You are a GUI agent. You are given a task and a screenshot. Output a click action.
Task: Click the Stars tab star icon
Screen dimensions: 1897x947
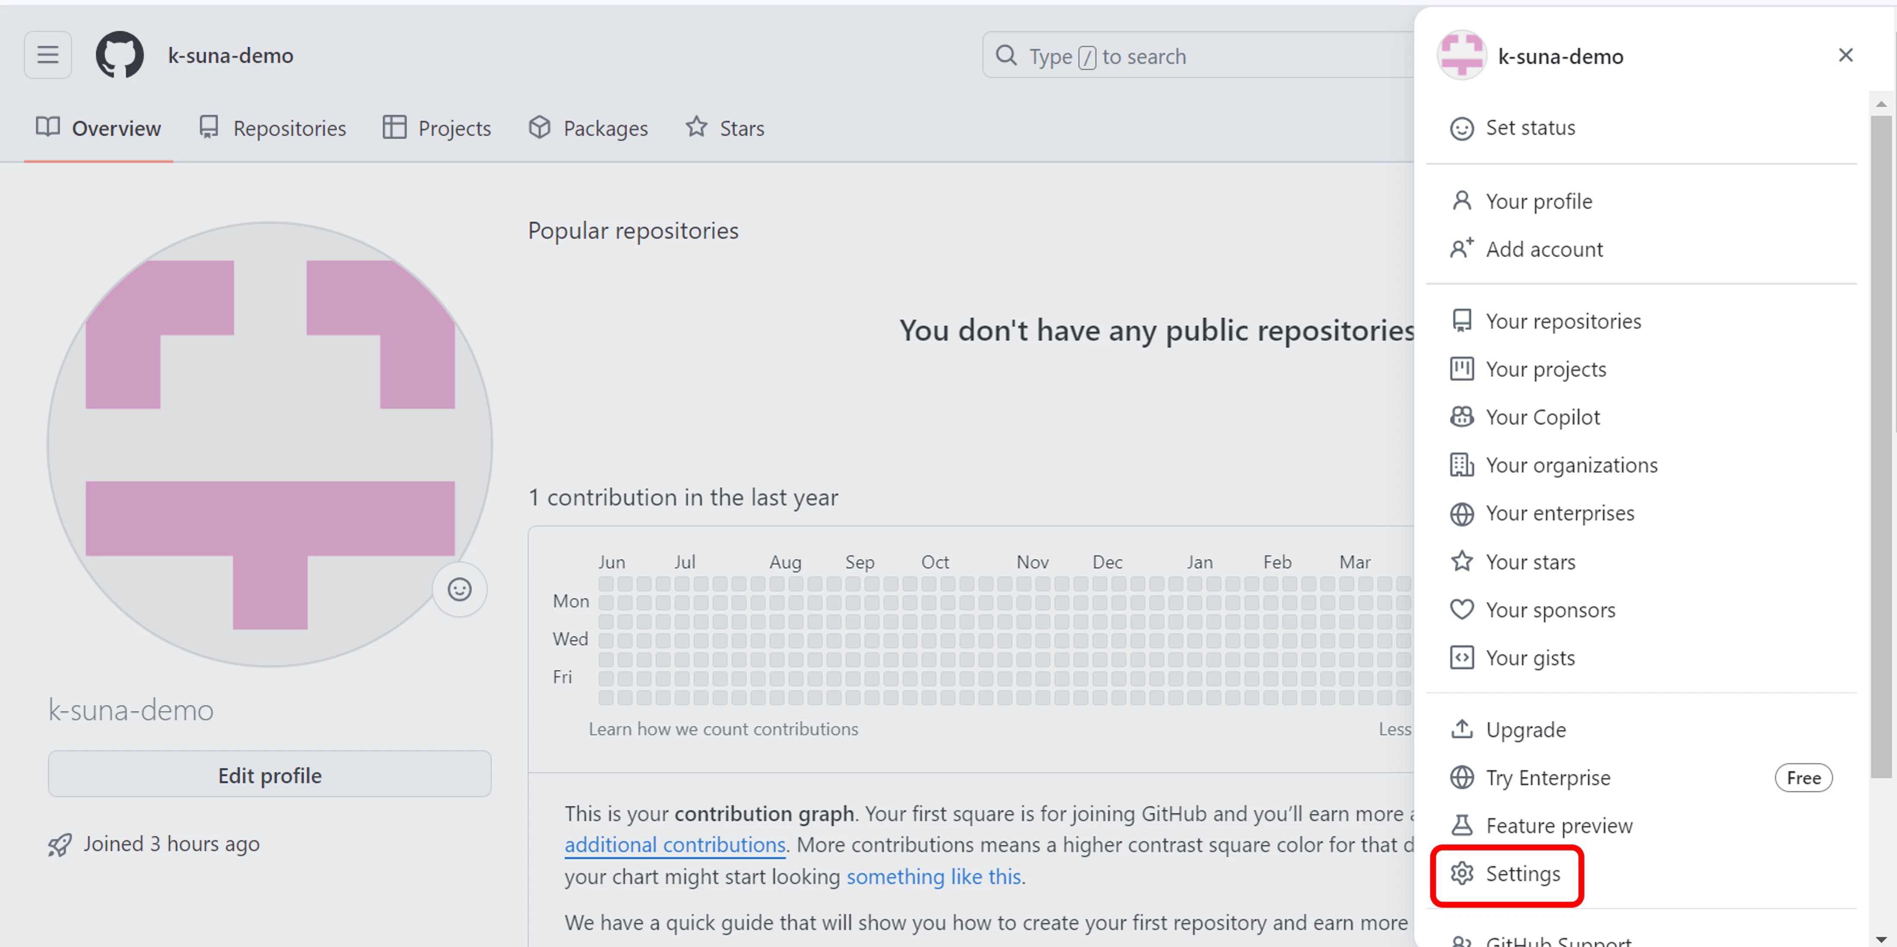click(x=696, y=127)
